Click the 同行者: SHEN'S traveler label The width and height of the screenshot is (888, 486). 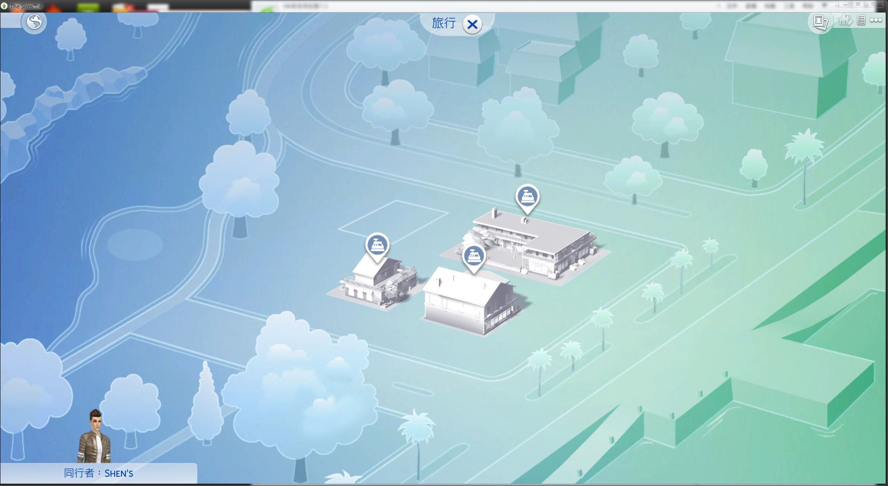(x=98, y=473)
